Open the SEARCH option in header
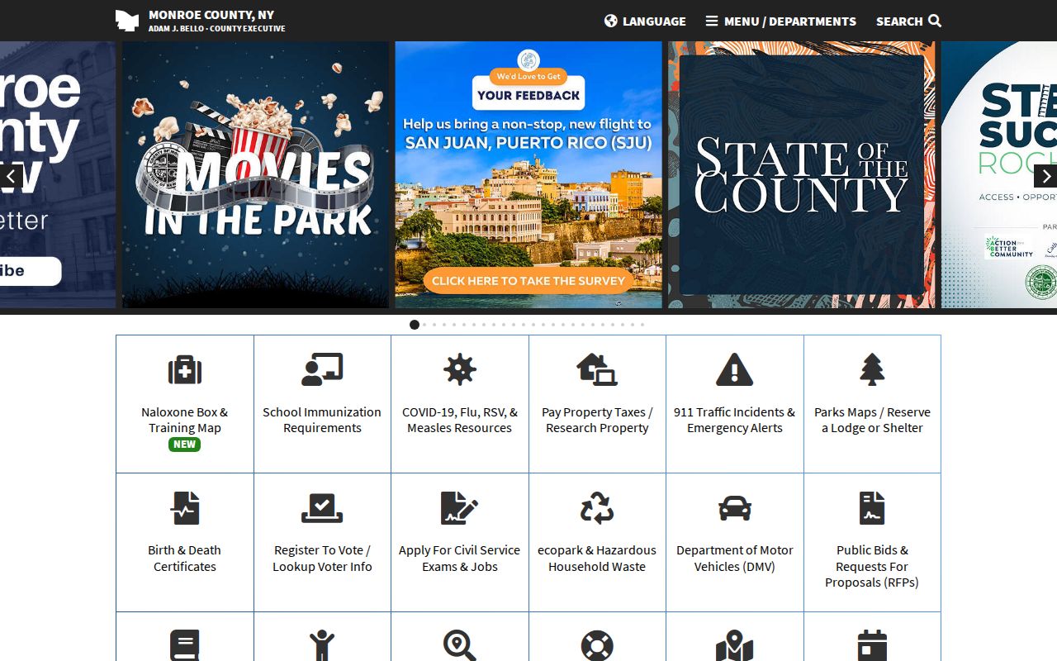 (908, 21)
